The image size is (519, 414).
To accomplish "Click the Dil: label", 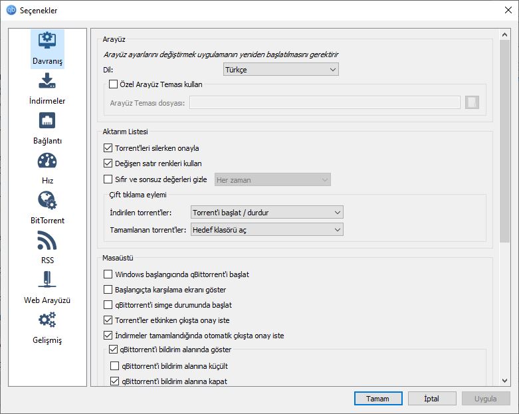I will [108, 70].
